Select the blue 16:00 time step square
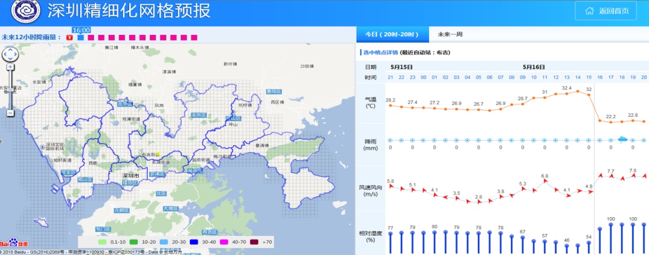This screenshot has width=649, height=255. [81, 37]
